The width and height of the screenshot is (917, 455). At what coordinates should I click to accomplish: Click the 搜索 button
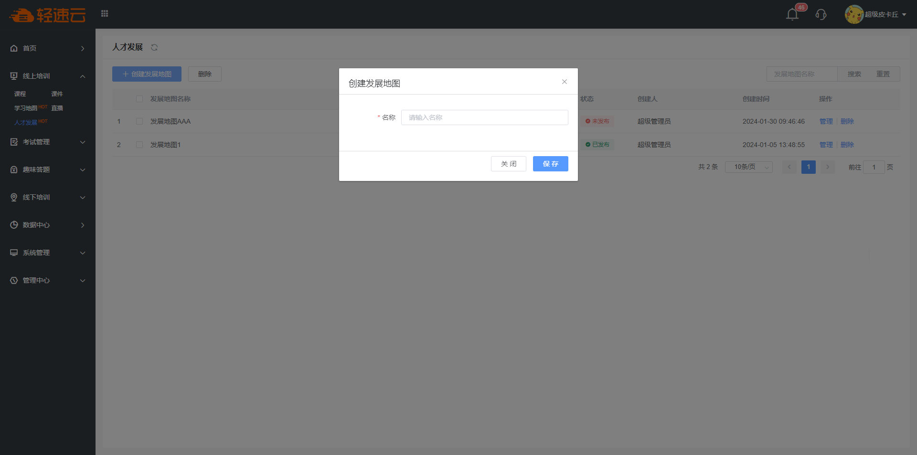[x=854, y=74]
